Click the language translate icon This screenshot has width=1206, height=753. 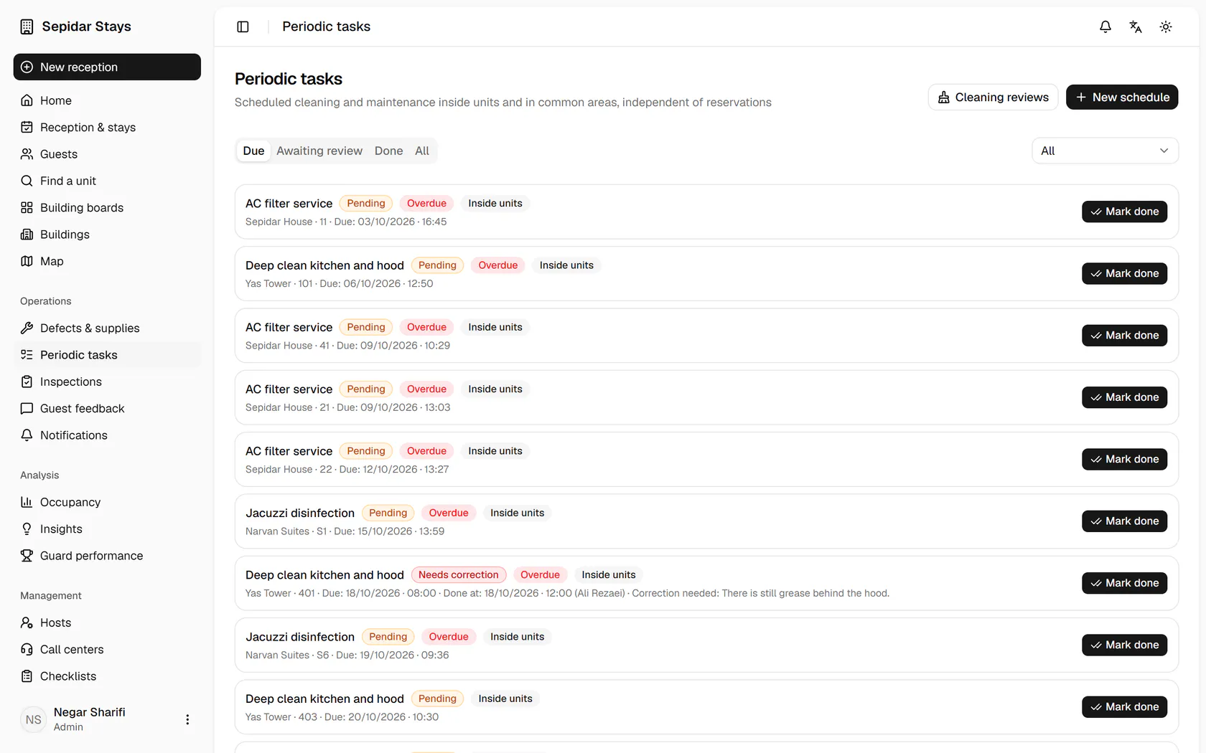pyautogui.click(x=1136, y=27)
